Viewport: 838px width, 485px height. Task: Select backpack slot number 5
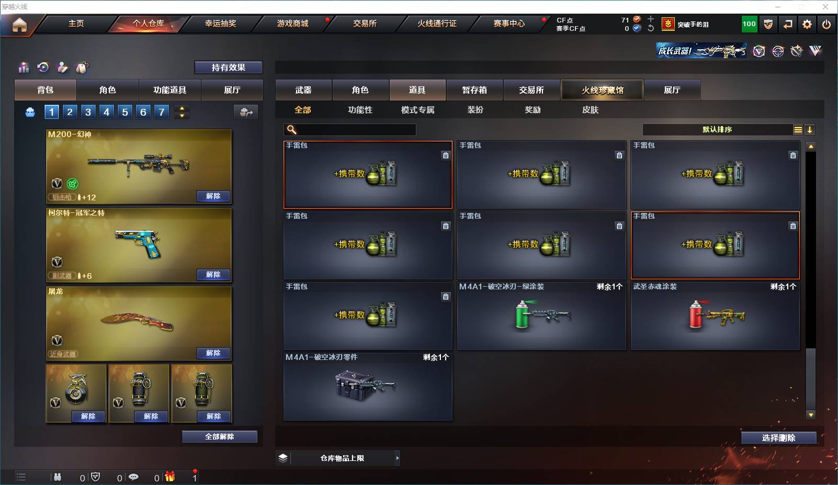[x=124, y=112]
